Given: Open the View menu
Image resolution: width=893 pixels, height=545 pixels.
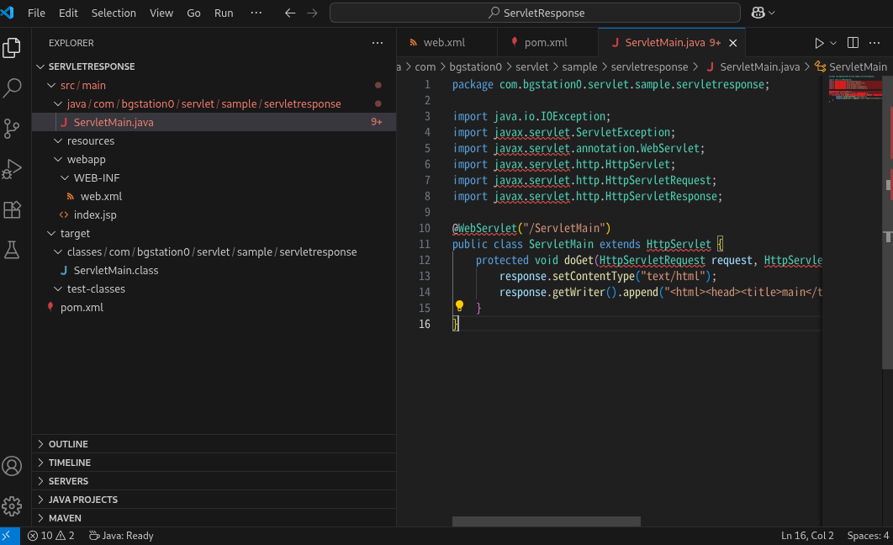Looking at the screenshot, I should pyautogui.click(x=161, y=13).
